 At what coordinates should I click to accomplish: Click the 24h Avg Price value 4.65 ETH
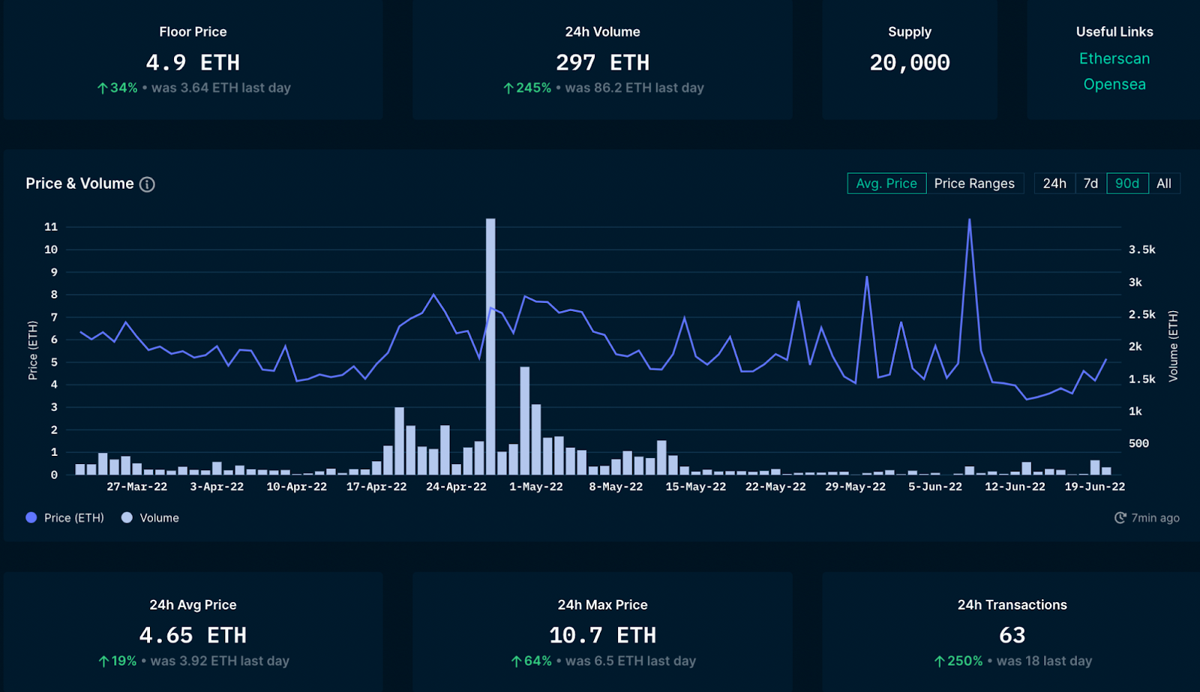pyautogui.click(x=193, y=636)
